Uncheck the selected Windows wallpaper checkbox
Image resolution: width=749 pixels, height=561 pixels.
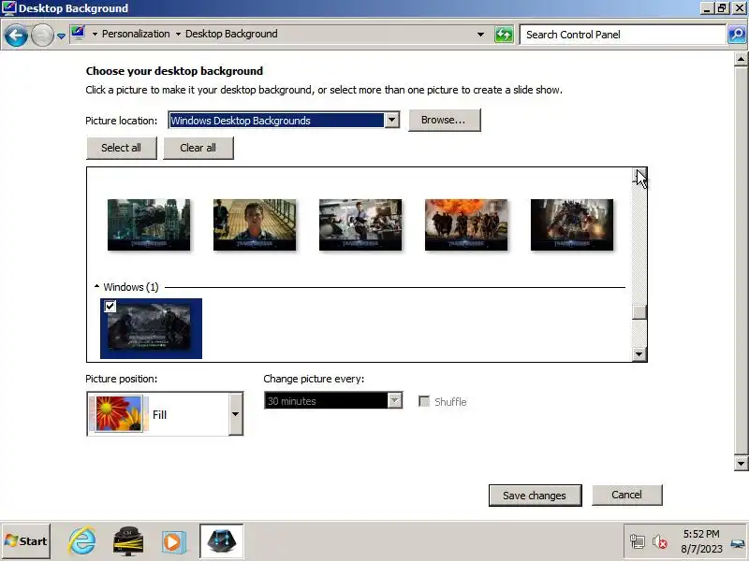(x=110, y=307)
